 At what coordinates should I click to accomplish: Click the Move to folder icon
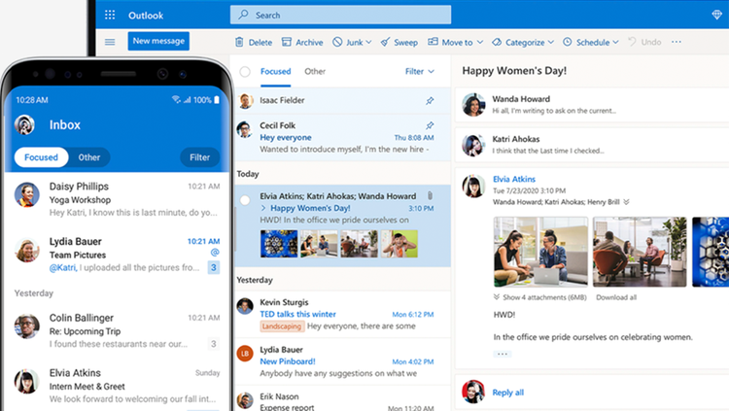pyautogui.click(x=433, y=42)
